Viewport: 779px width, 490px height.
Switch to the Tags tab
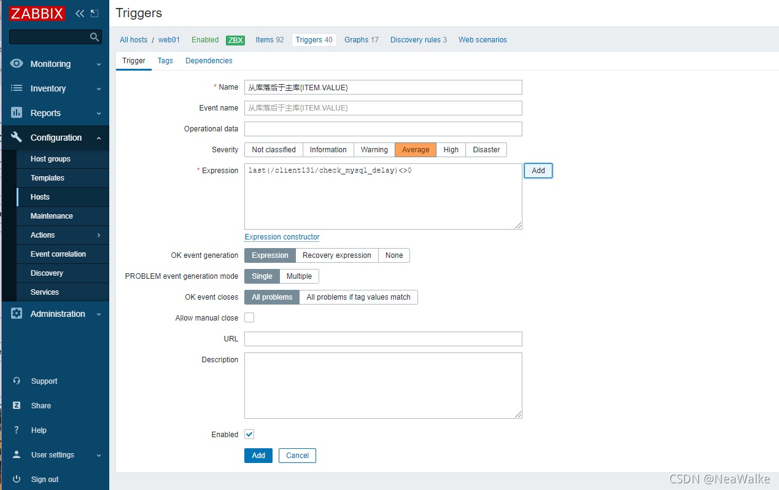pos(165,61)
